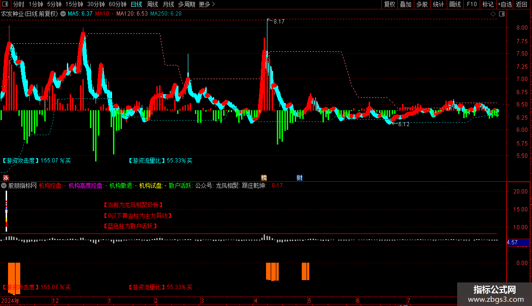Click 【蓝色柱为散户活跃】 annotation text
Image resolution: width=532 pixels, height=306 pixels.
[130, 226]
